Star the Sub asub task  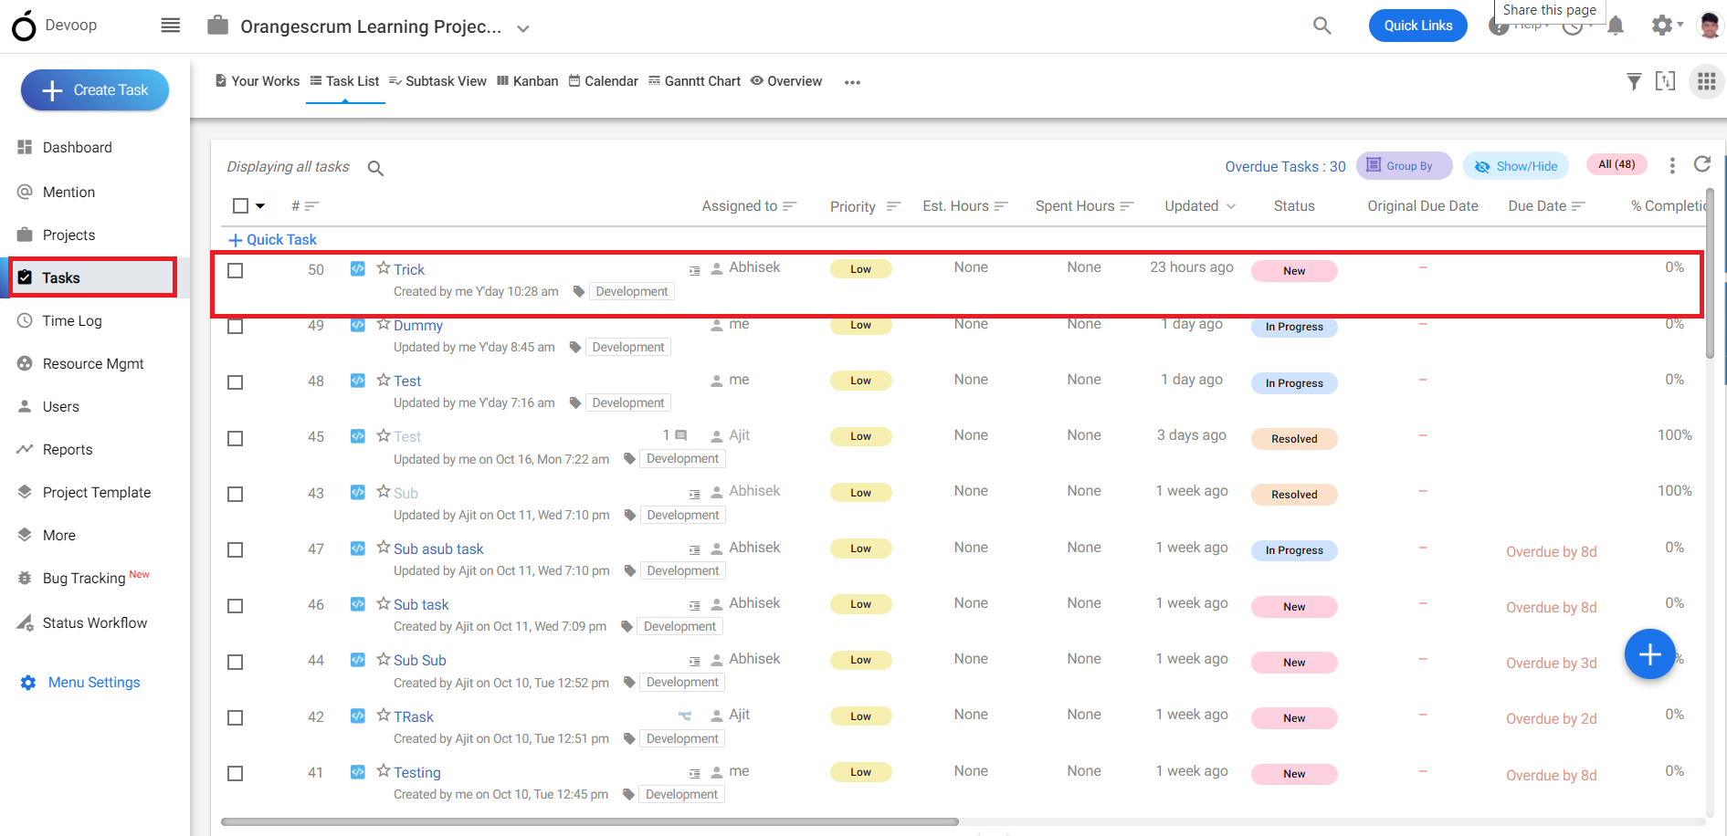pos(384,548)
